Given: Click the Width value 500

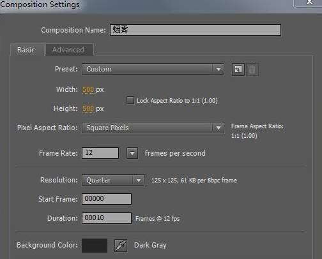Looking at the screenshot, I should (88, 89).
